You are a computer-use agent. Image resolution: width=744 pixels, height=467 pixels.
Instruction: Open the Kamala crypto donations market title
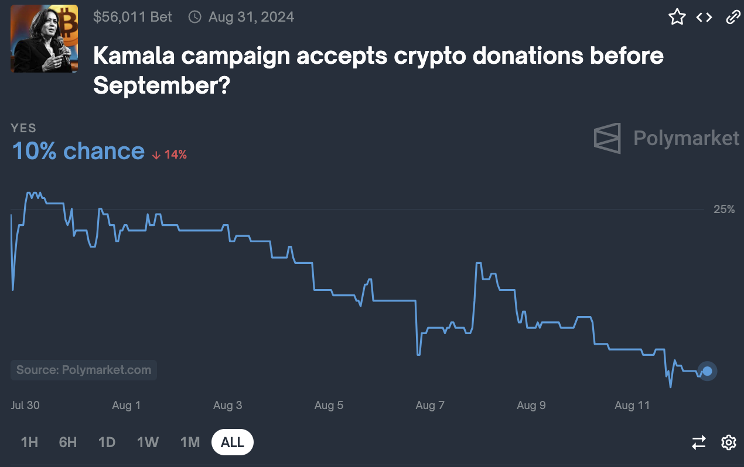point(378,71)
